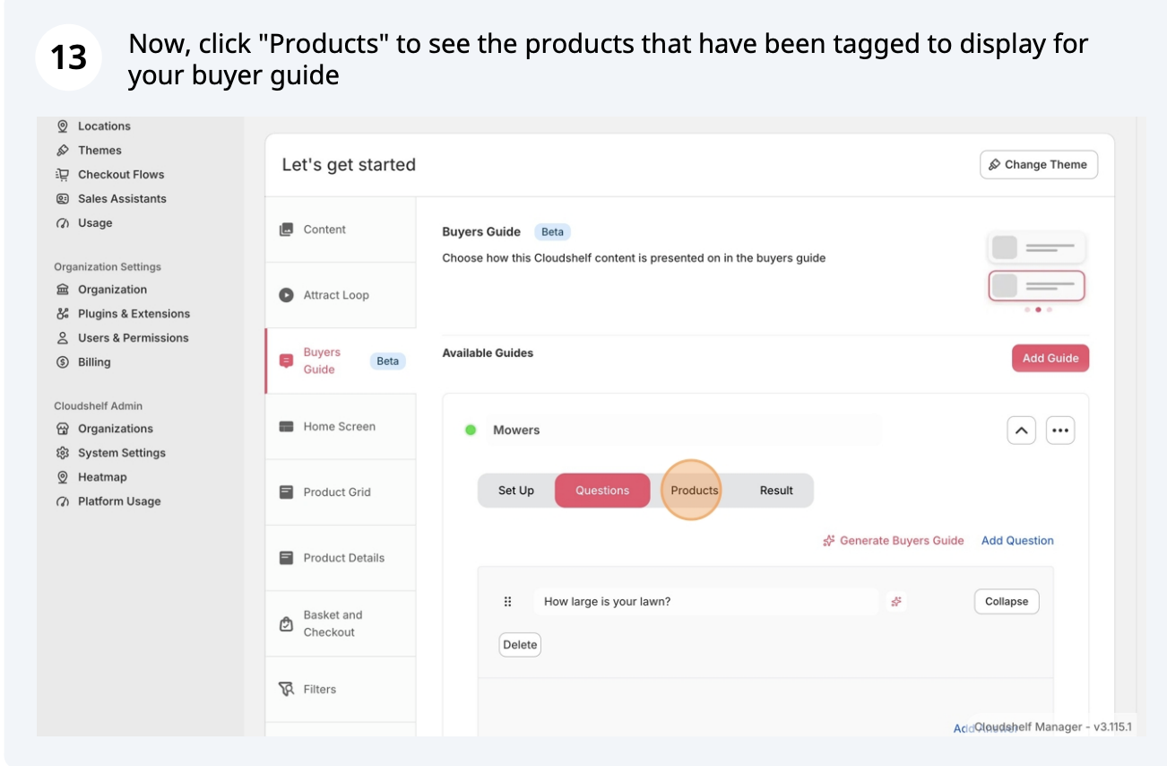Click the Billing dollar icon
The width and height of the screenshot is (1167, 766).
point(63,362)
